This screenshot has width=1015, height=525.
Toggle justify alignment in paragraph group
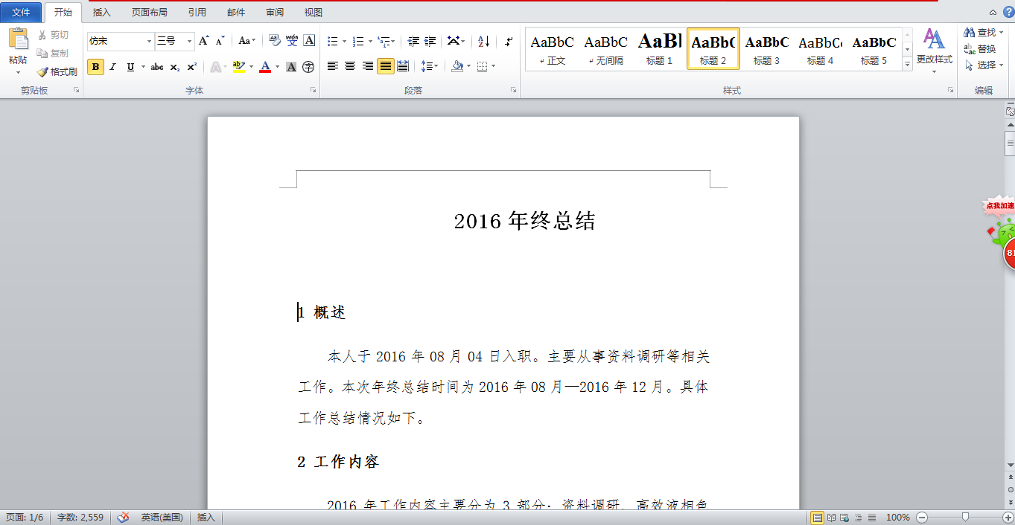tap(385, 67)
